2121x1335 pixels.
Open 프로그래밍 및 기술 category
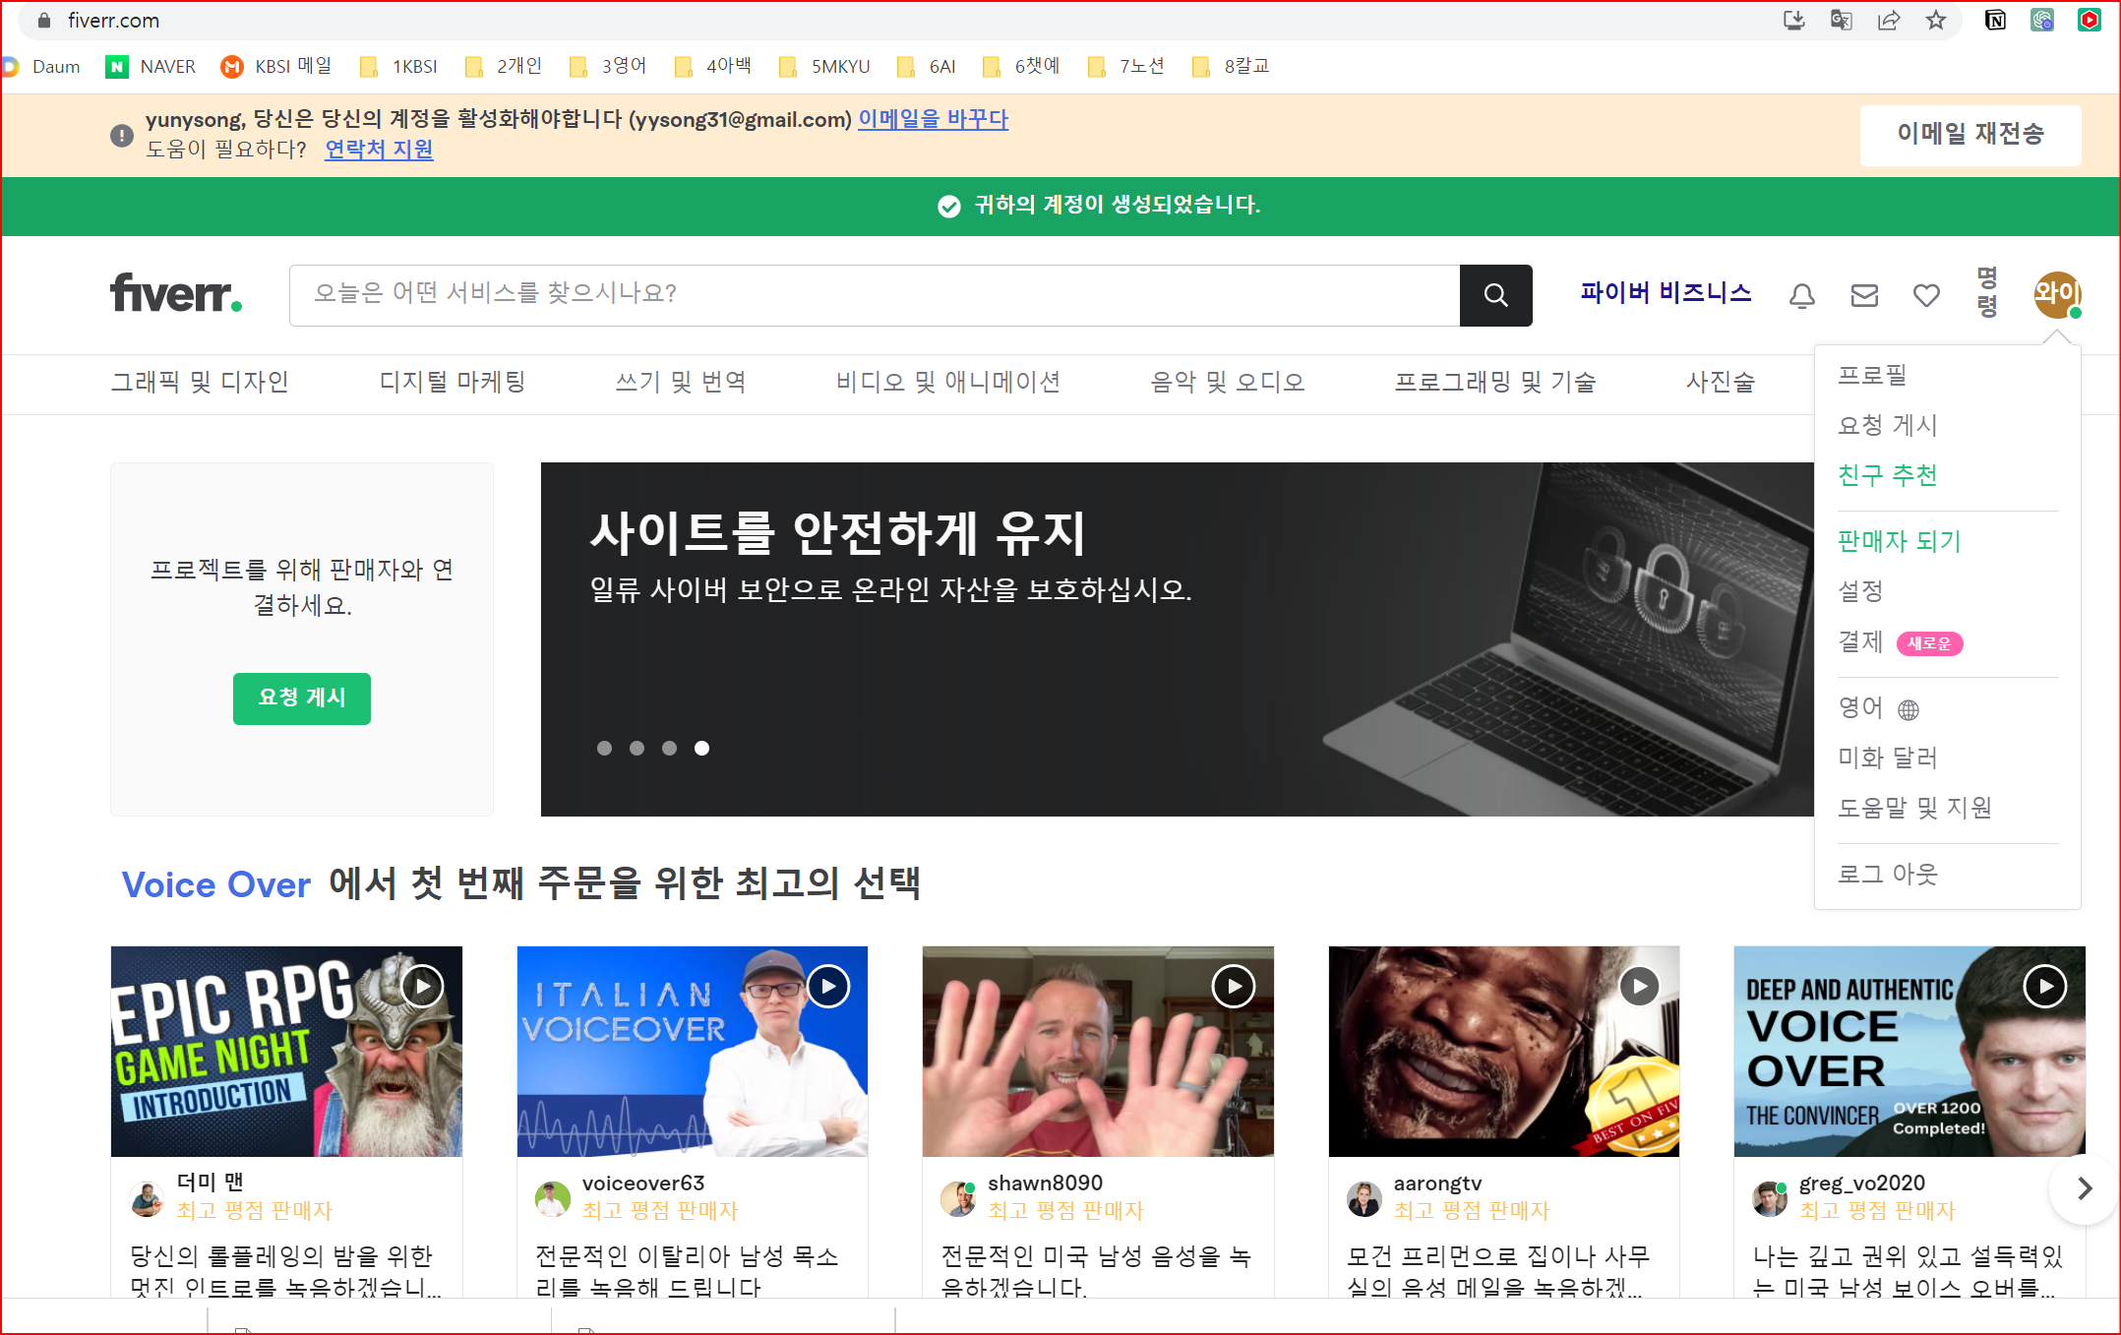[1495, 382]
